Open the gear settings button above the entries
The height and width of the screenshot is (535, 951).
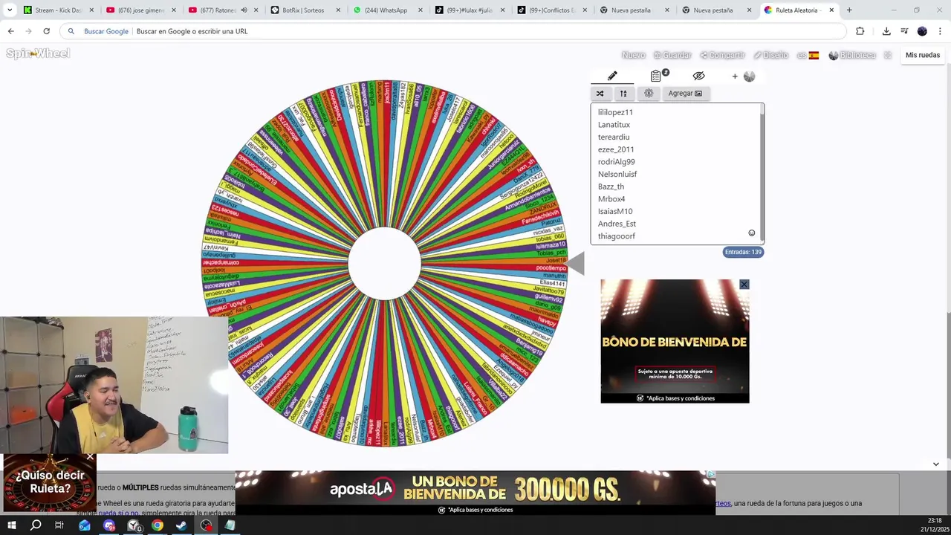coord(649,94)
